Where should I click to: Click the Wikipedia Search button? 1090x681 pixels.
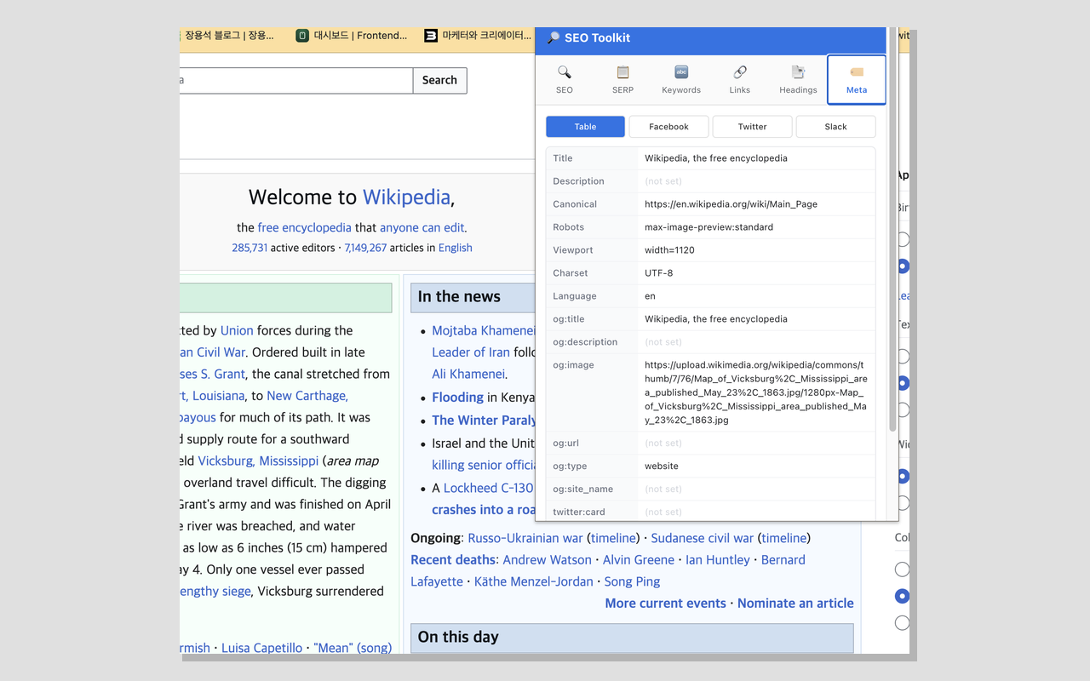(439, 80)
